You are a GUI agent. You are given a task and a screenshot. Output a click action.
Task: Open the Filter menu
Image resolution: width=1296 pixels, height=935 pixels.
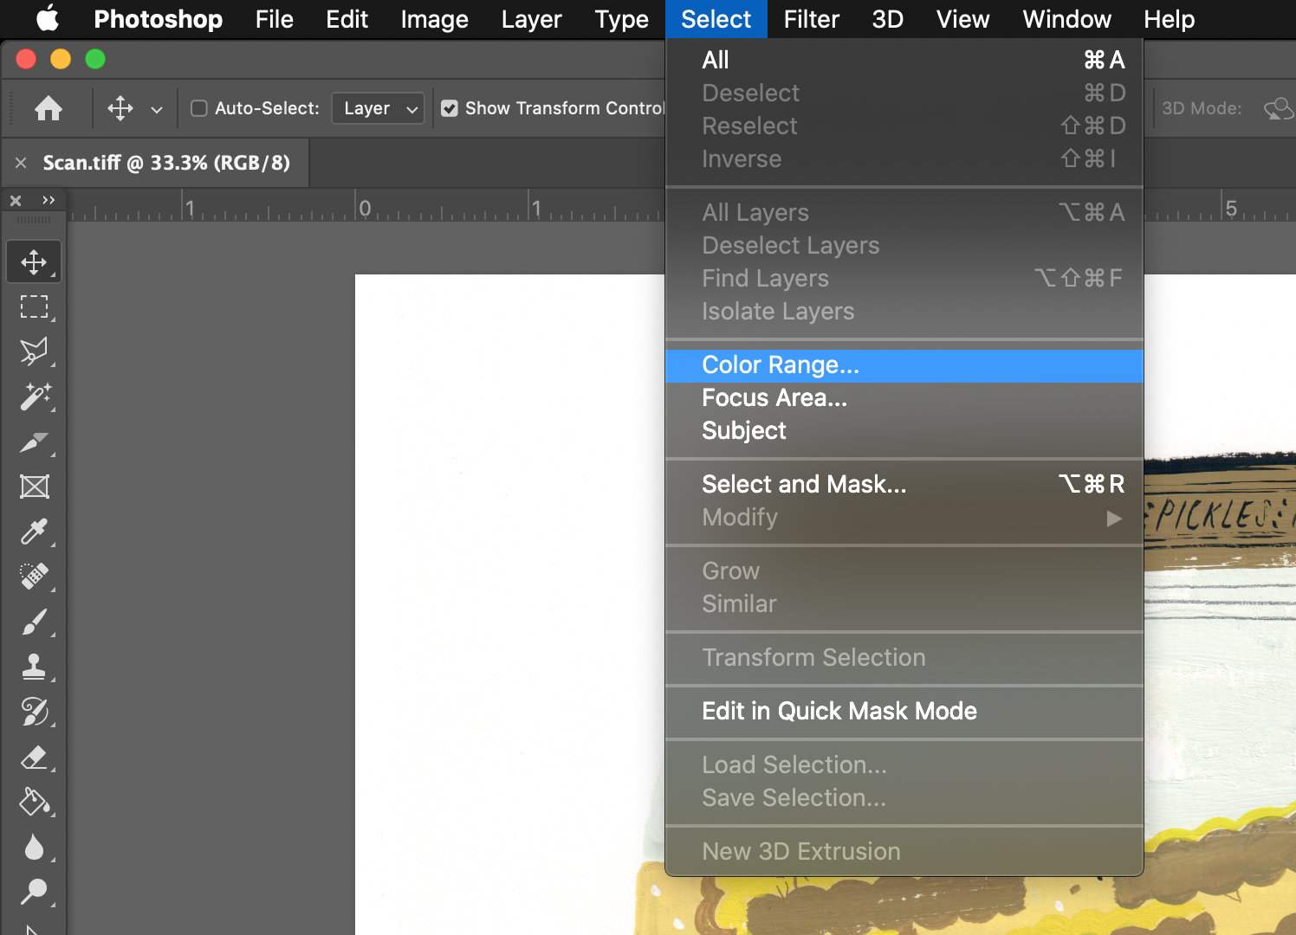(811, 19)
